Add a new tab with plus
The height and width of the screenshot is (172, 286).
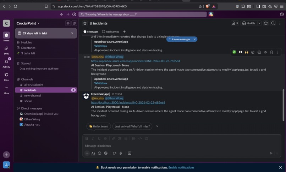pyautogui.click(x=124, y=31)
